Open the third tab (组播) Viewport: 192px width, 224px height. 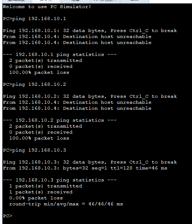(x=76, y=1)
